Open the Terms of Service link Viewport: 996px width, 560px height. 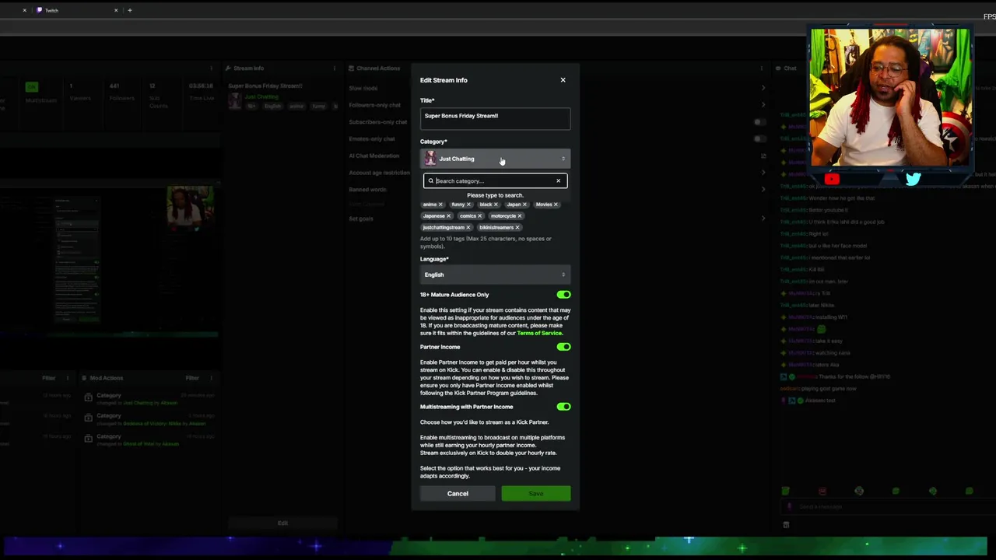[x=538, y=333]
